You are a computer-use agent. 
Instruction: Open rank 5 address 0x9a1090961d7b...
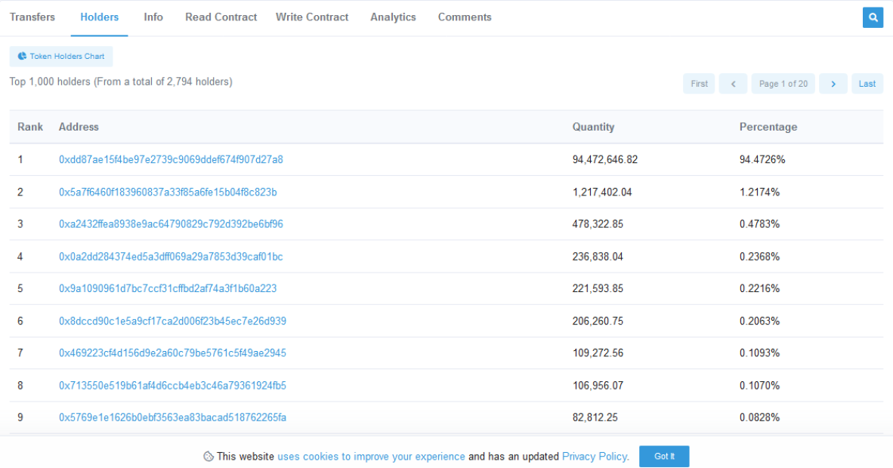click(168, 288)
